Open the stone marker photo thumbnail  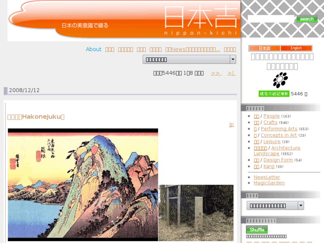(196, 213)
